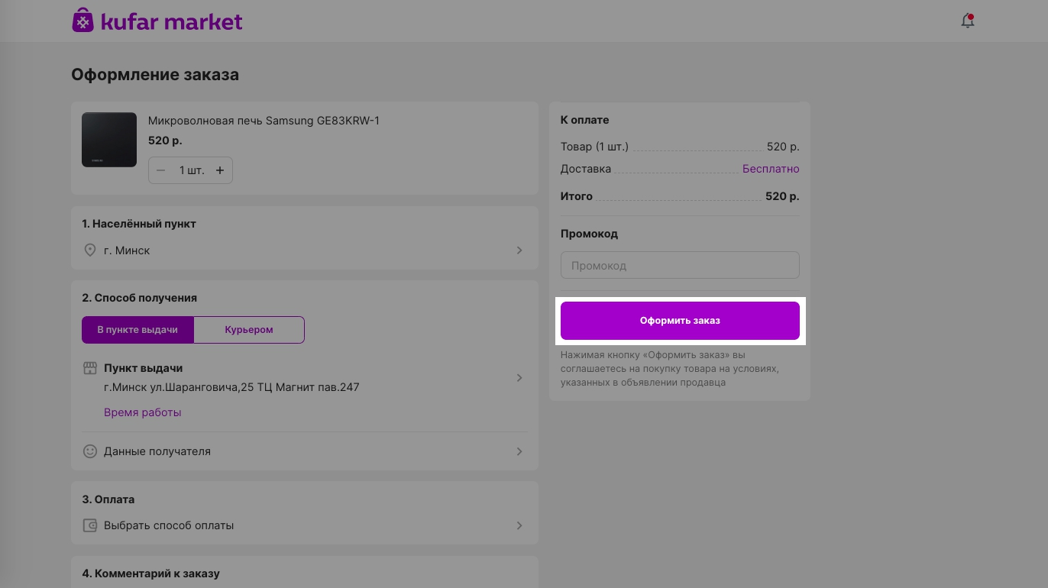1048x588 pixels.
Task: Click the Бесплатно delivery label
Action: click(x=771, y=169)
